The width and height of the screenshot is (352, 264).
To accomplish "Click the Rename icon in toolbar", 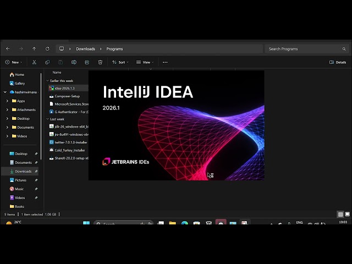I will pyautogui.click(x=74, y=62).
